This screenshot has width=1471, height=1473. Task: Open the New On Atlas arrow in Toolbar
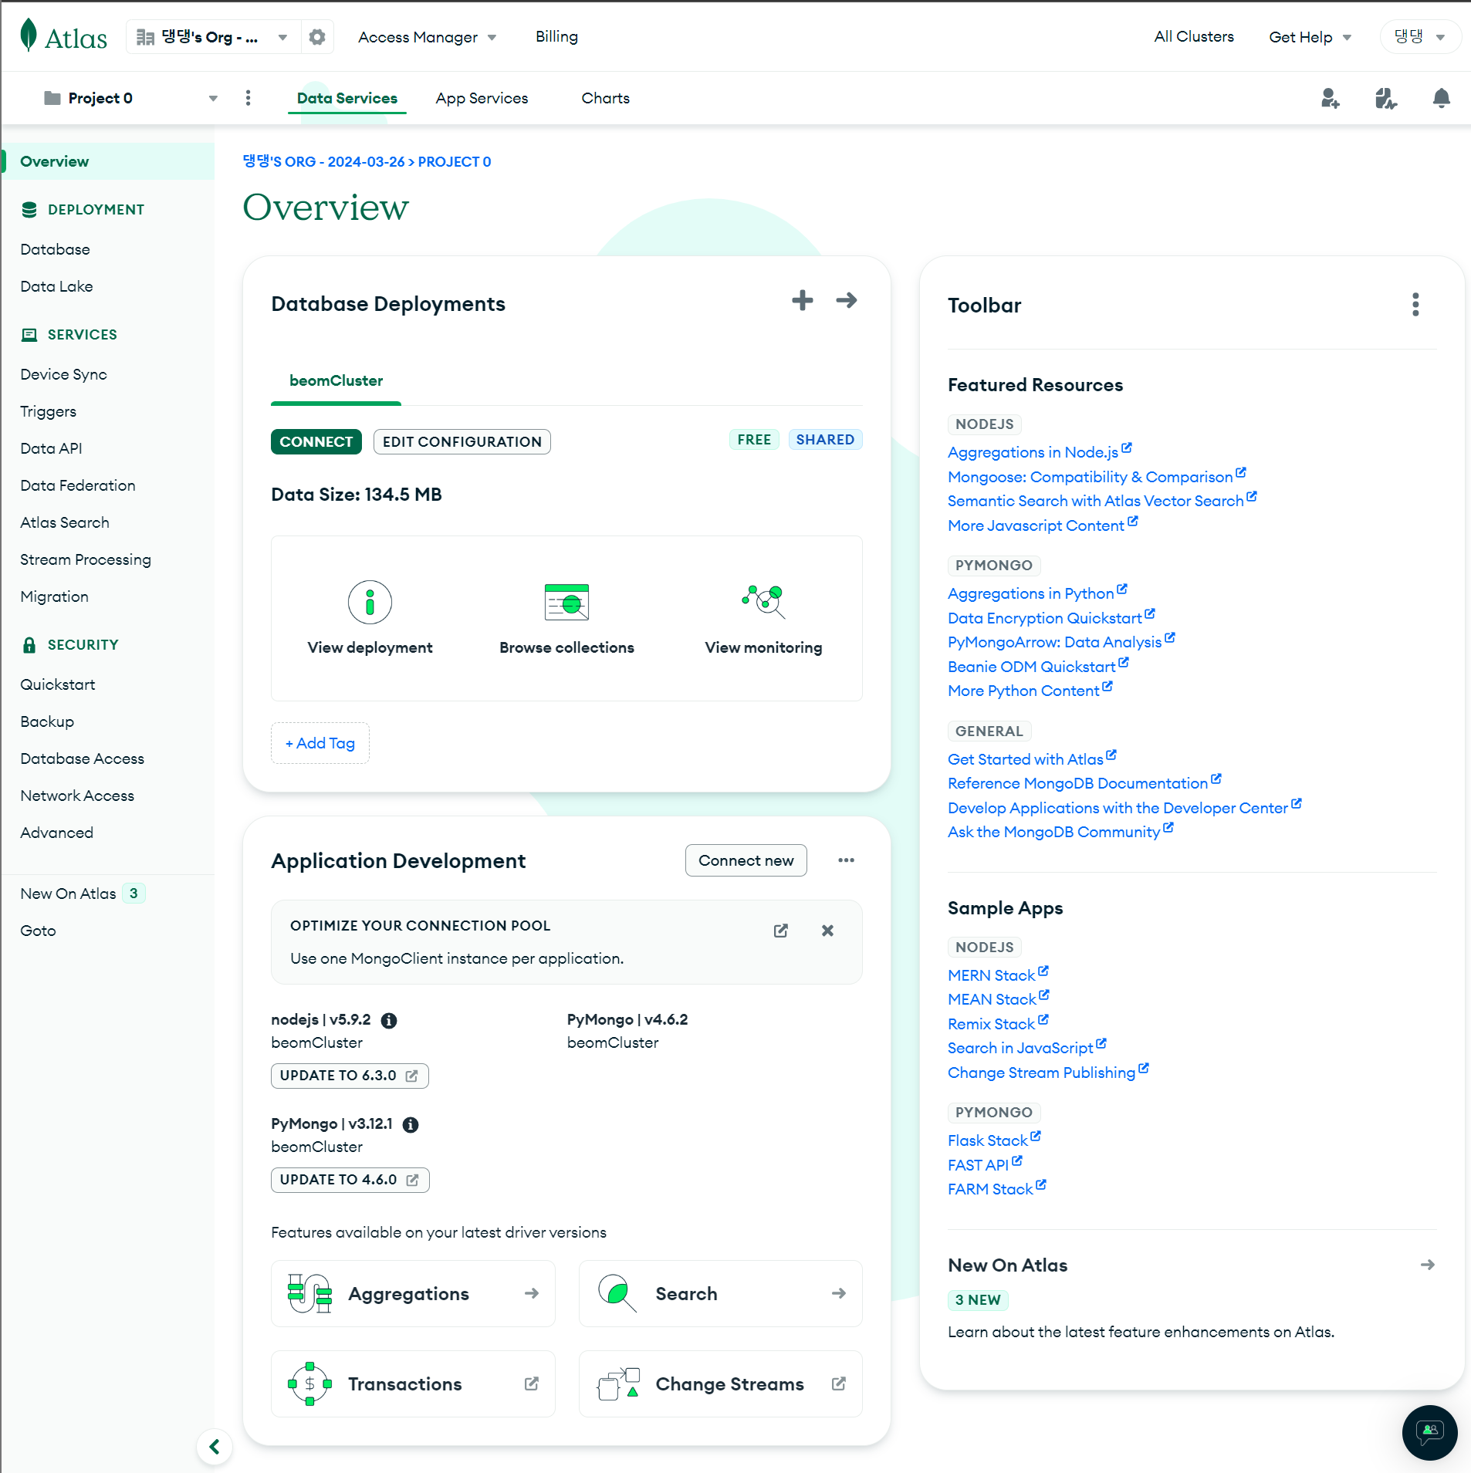click(x=1428, y=1265)
